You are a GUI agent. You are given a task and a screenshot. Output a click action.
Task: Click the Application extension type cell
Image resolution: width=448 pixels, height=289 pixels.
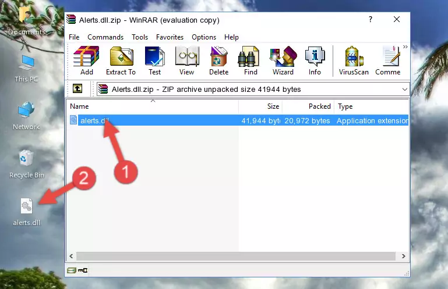pos(372,121)
